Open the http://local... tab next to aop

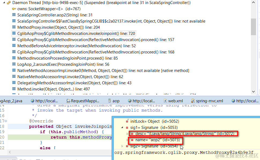point(141,101)
